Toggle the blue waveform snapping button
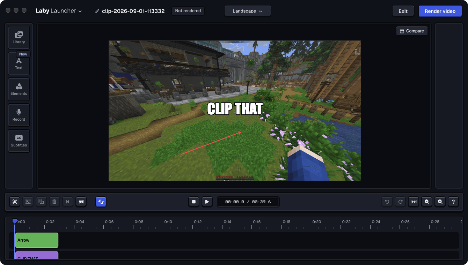Image resolution: width=468 pixels, height=265 pixels. click(101, 202)
